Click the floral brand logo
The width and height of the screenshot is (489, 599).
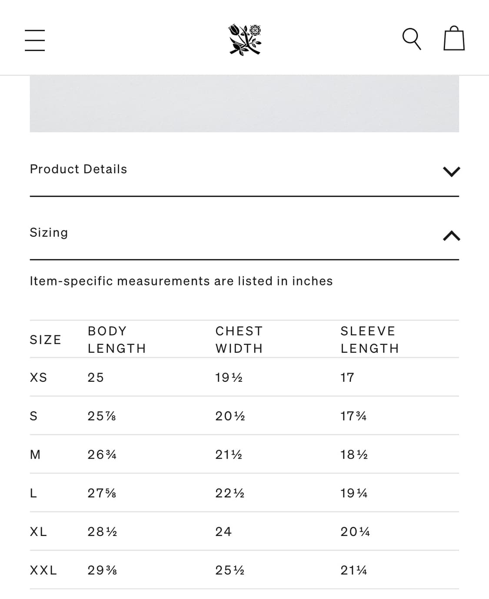pos(245,40)
